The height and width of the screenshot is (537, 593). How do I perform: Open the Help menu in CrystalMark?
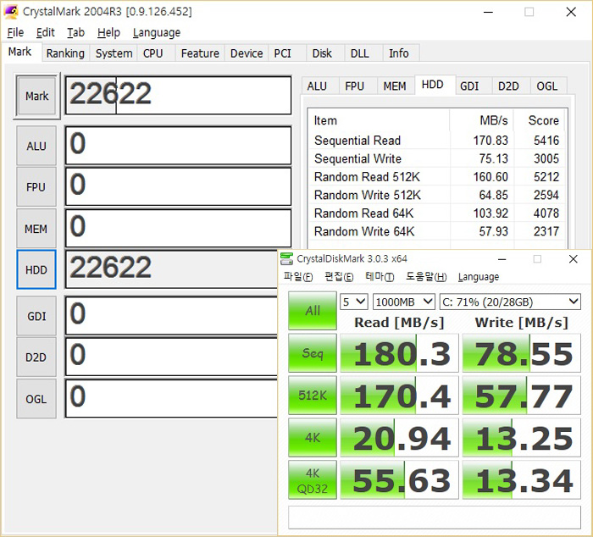pos(108,32)
